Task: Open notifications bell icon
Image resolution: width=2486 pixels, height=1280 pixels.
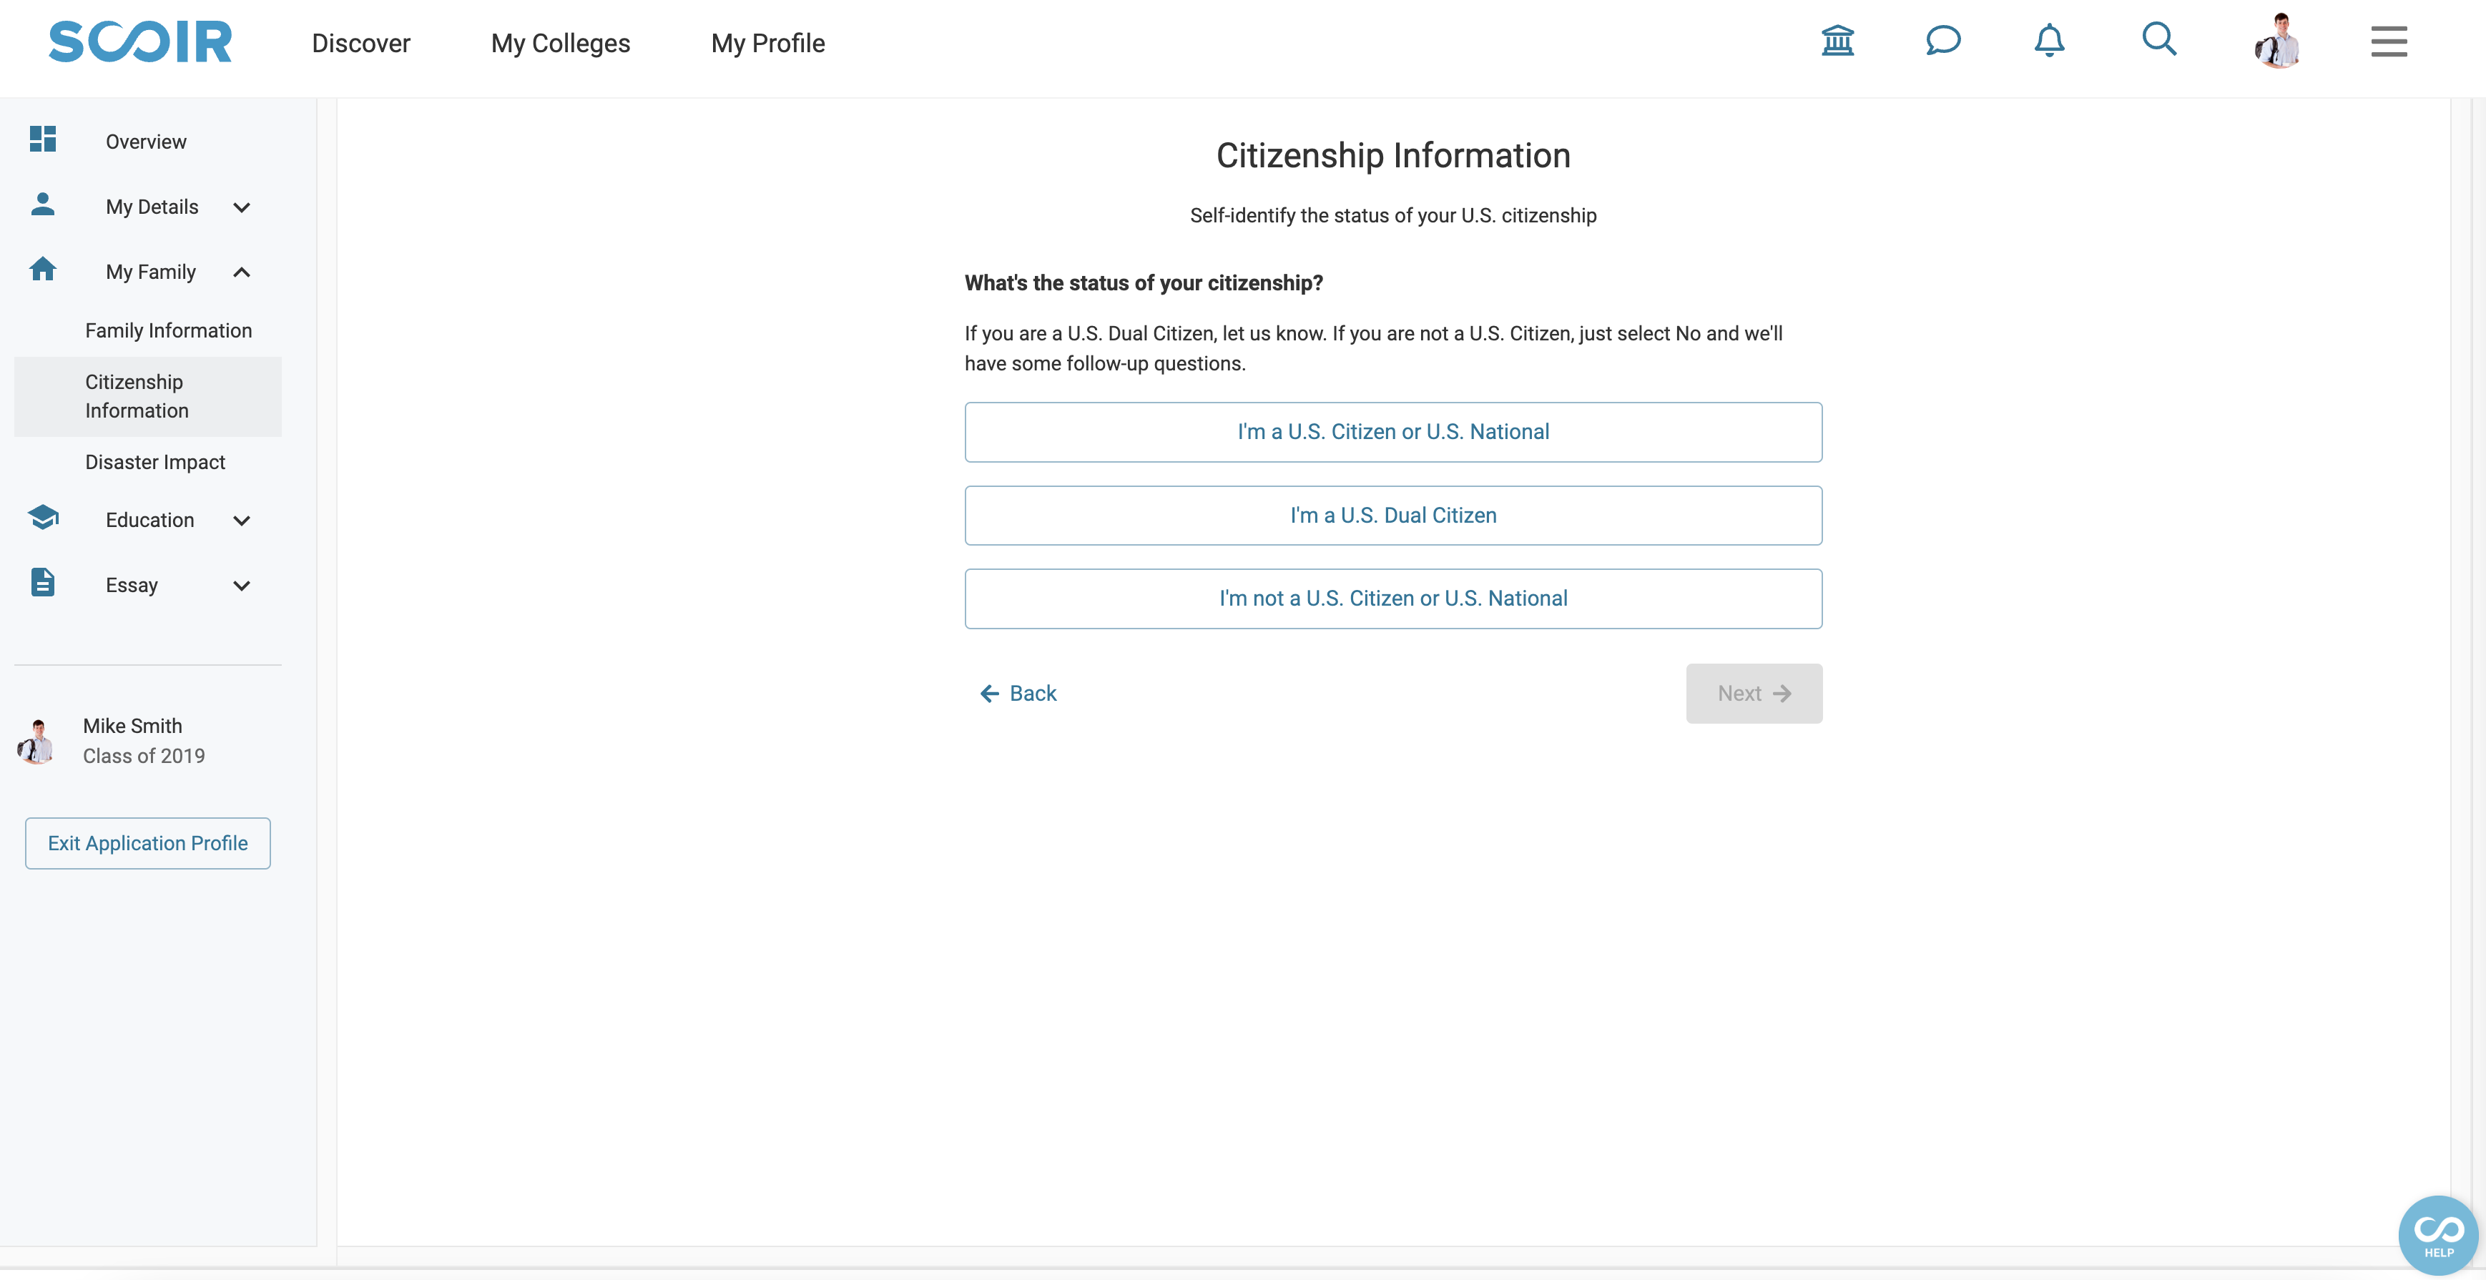Action: click(x=2049, y=41)
